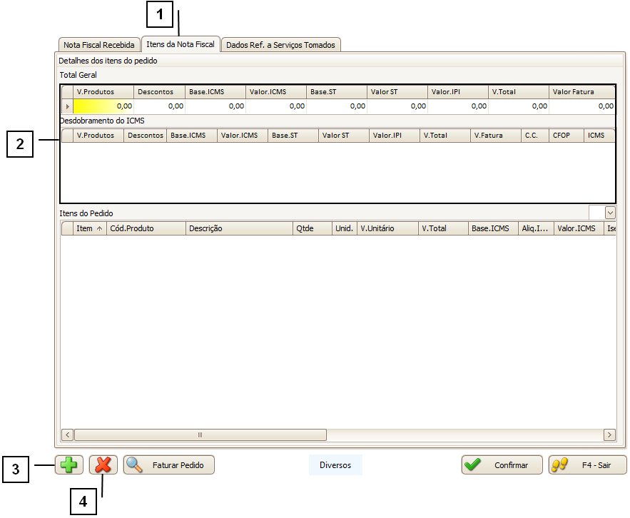Image resolution: width=630 pixels, height=518 pixels.
Task: Click the Diversos label
Action: tap(335, 465)
